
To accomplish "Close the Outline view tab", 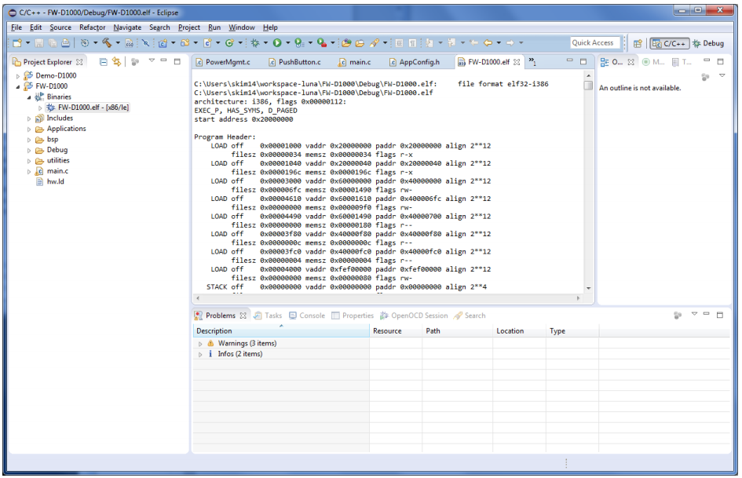I will tap(631, 62).
